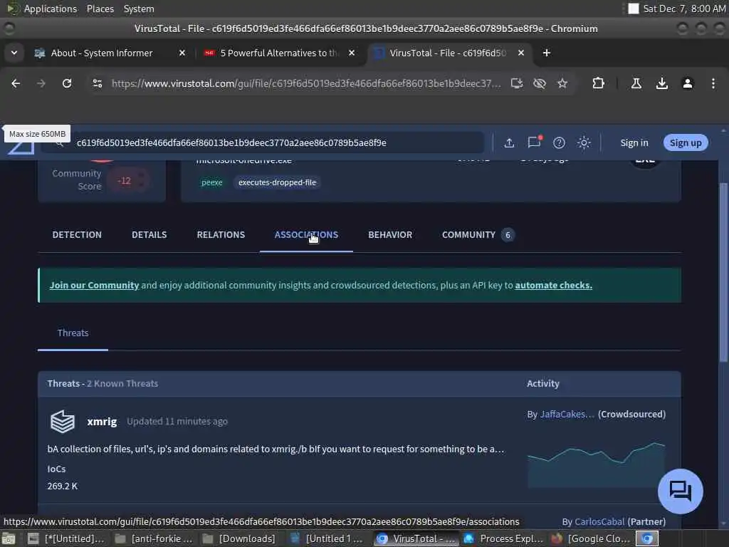Open the tab search dropdown arrow
729x547 pixels.
pyautogui.click(x=14, y=53)
